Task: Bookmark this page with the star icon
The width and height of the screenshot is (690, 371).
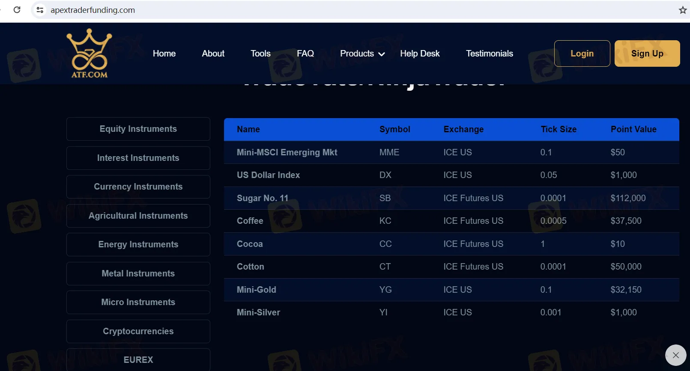Action: coord(682,10)
